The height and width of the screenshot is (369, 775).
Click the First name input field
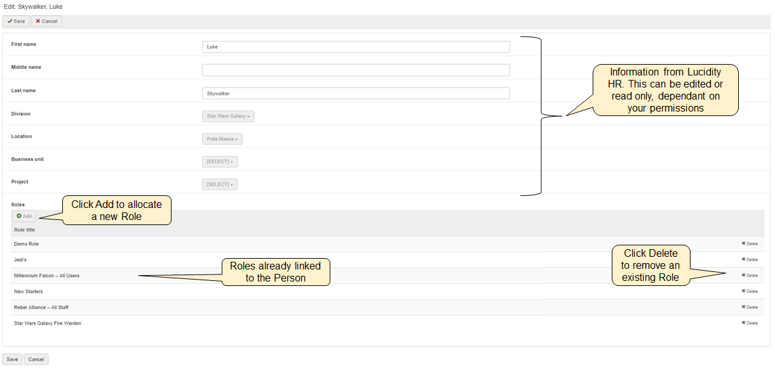(x=356, y=47)
